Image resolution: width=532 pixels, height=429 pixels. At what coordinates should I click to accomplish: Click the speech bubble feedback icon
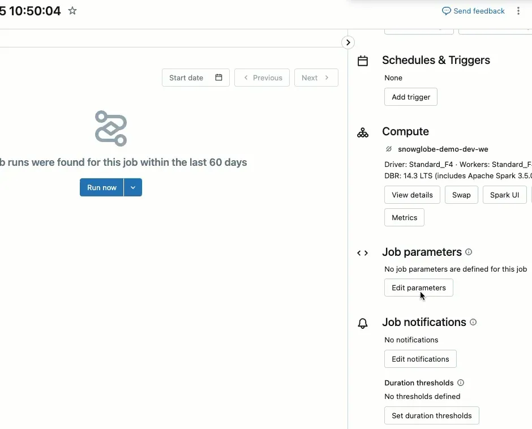coord(446,11)
